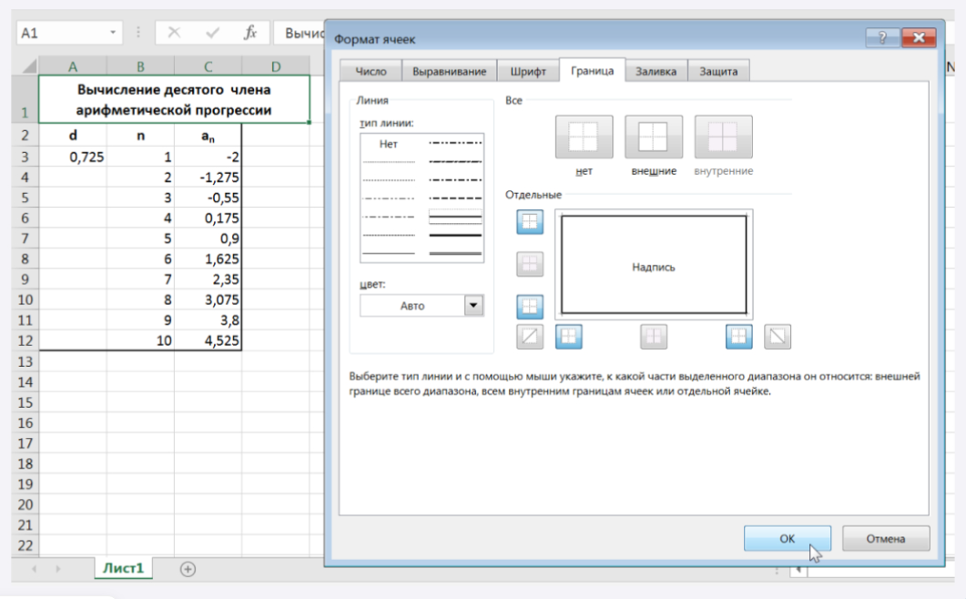Click the insert function fx icon

point(249,32)
